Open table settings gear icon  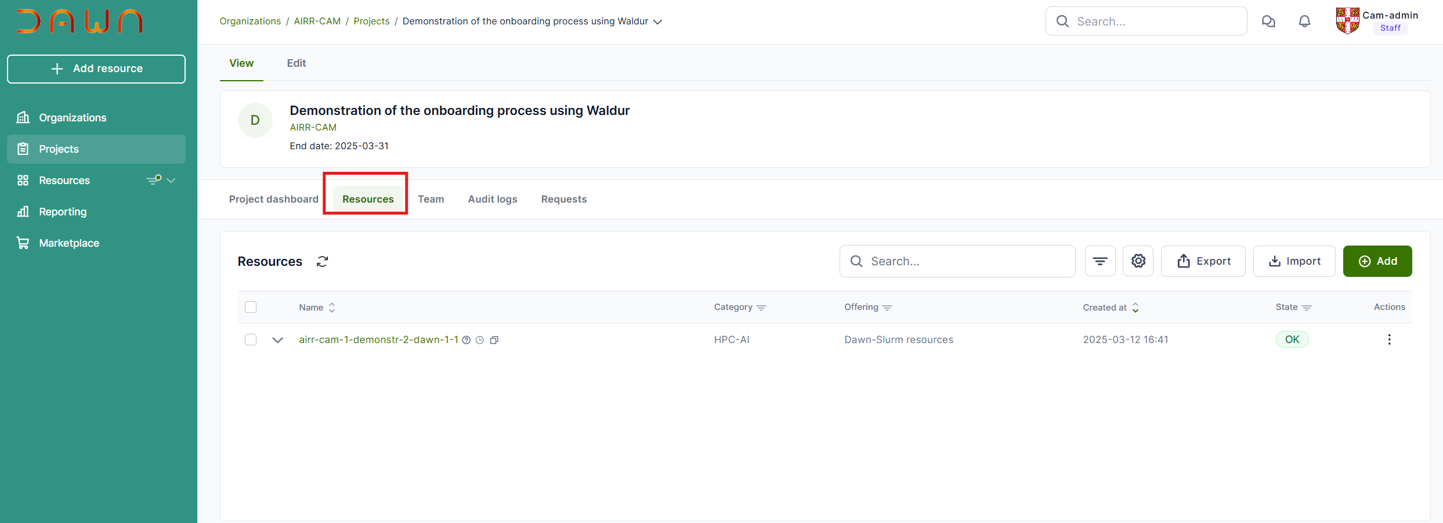[1138, 261]
